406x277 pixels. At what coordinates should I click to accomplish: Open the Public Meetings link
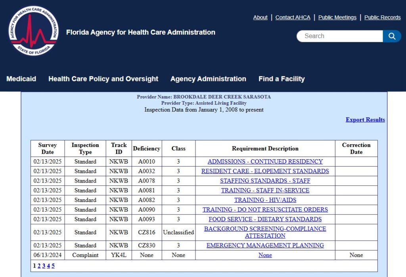tap(337, 17)
